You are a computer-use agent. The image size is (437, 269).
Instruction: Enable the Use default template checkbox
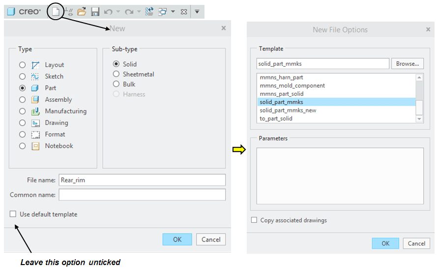coord(13,215)
